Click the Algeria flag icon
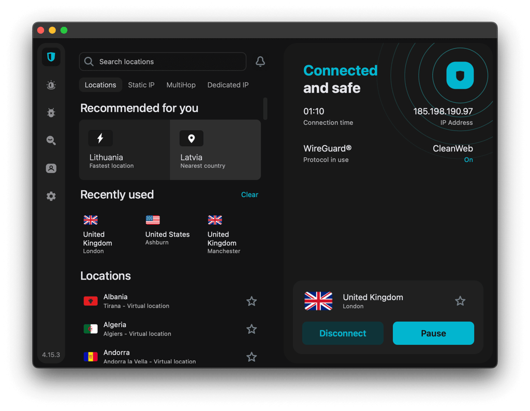 (91, 329)
